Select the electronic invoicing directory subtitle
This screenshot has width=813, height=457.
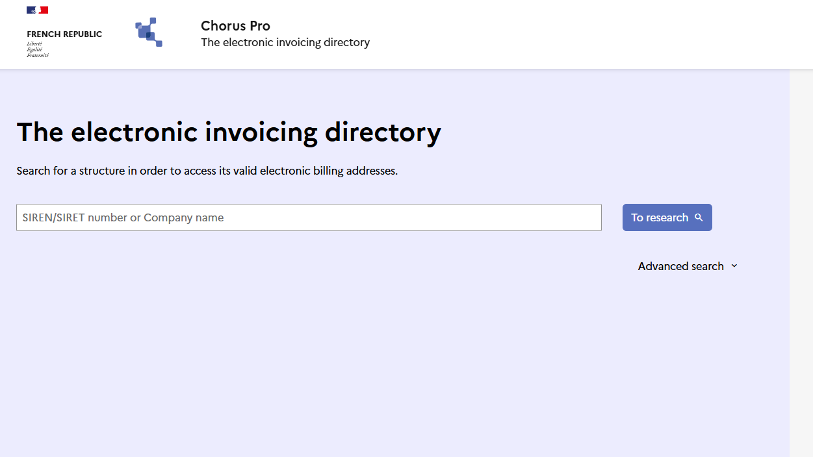285,42
